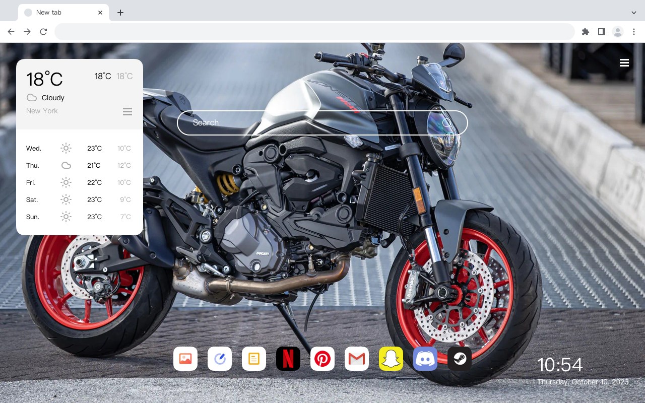
Task: Click the Cloudy condition text
Action: point(53,98)
